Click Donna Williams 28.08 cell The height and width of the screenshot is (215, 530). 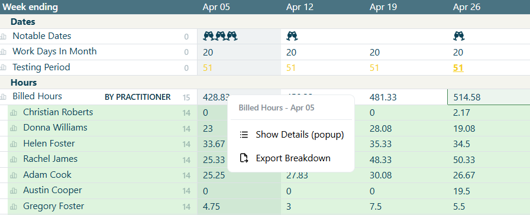point(380,129)
